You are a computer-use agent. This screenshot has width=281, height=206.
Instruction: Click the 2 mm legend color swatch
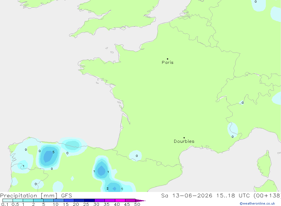(x=38, y=200)
